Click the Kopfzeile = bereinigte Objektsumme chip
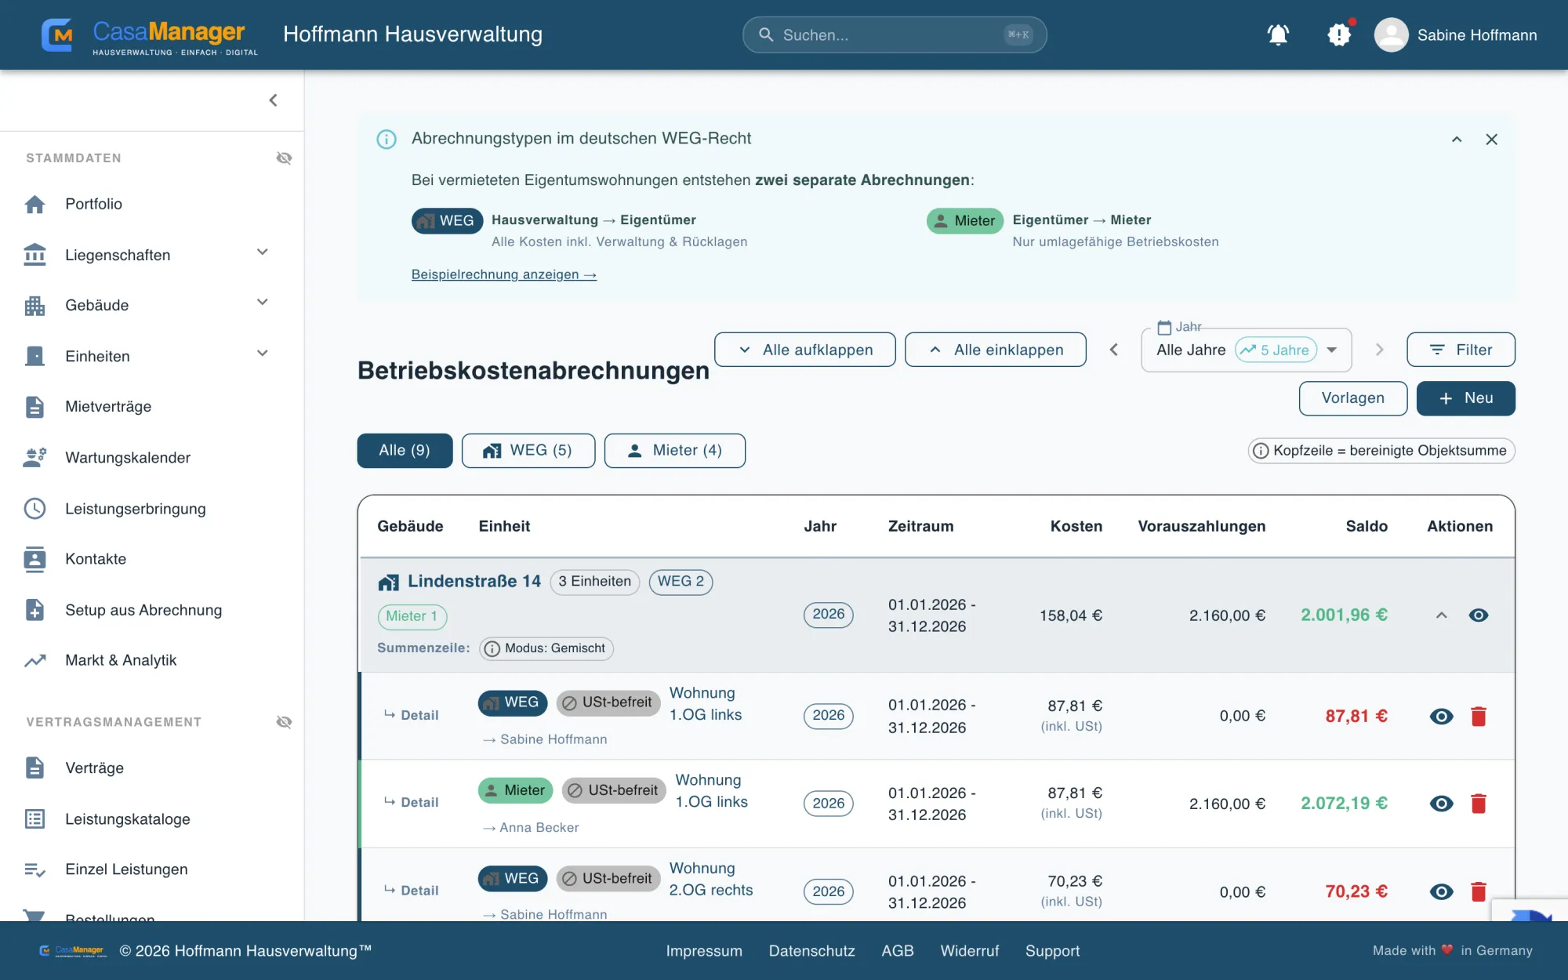This screenshot has height=980, width=1568. 1381,451
